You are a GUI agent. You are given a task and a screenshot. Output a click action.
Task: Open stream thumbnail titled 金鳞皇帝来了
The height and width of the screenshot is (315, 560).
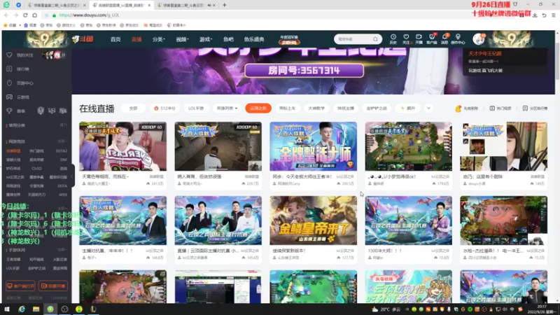click(x=313, y=220)
